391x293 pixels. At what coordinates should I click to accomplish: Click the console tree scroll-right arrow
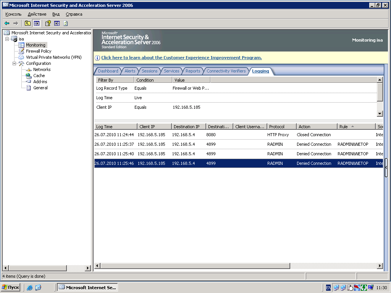87,268
